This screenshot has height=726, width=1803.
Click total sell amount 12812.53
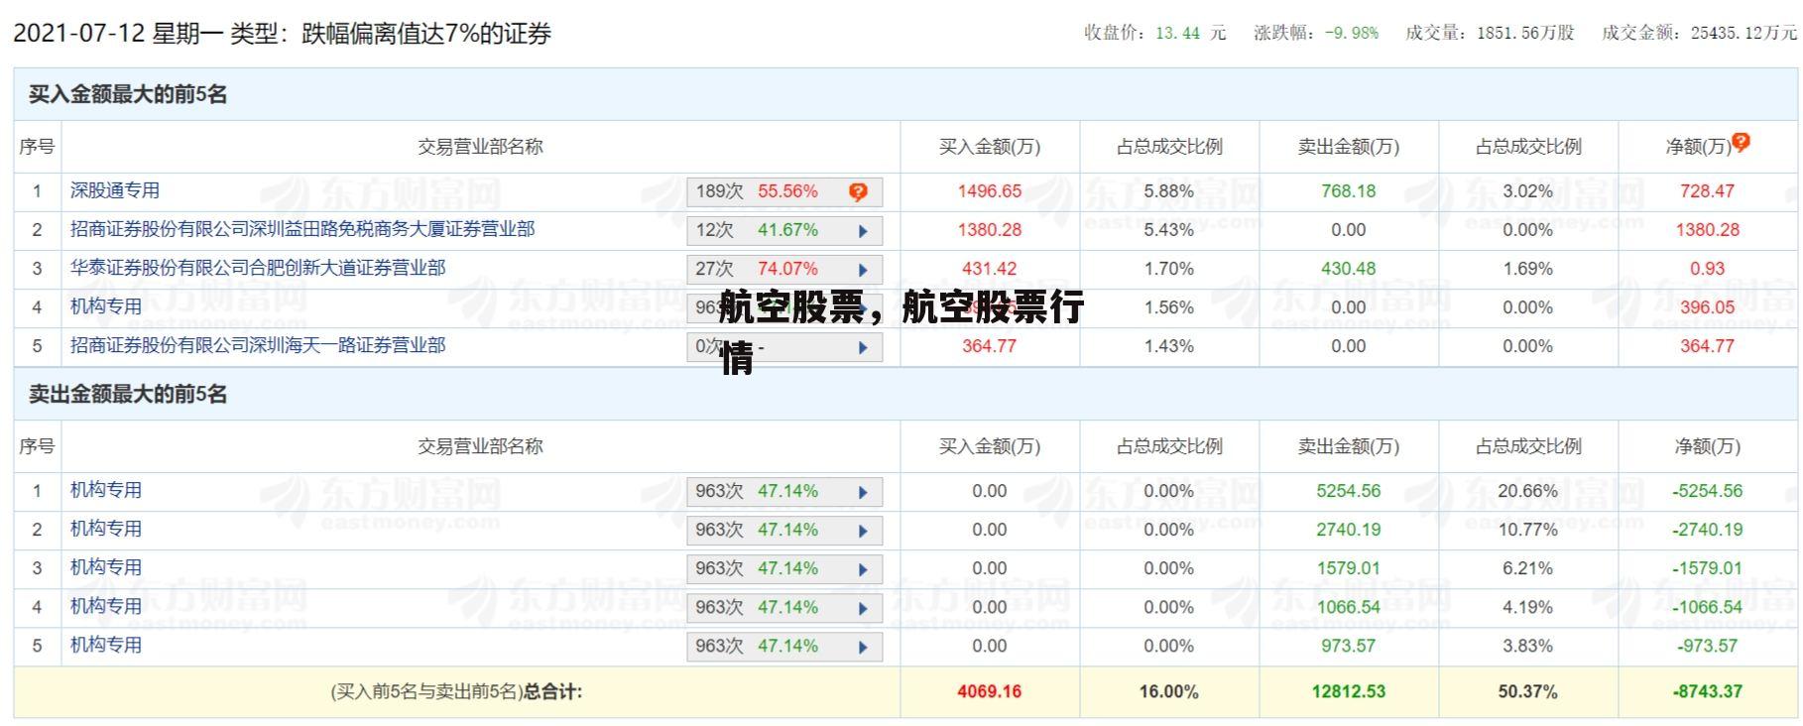pos(1349,691)
